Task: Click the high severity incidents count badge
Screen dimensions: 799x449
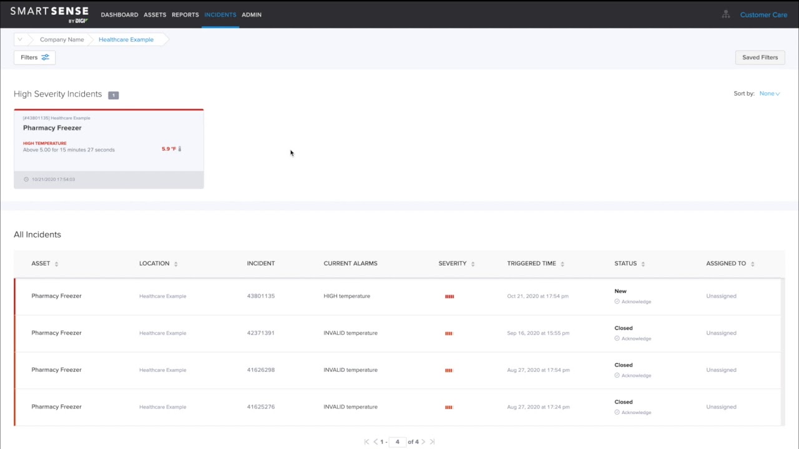Action: [x=113, y=95]
